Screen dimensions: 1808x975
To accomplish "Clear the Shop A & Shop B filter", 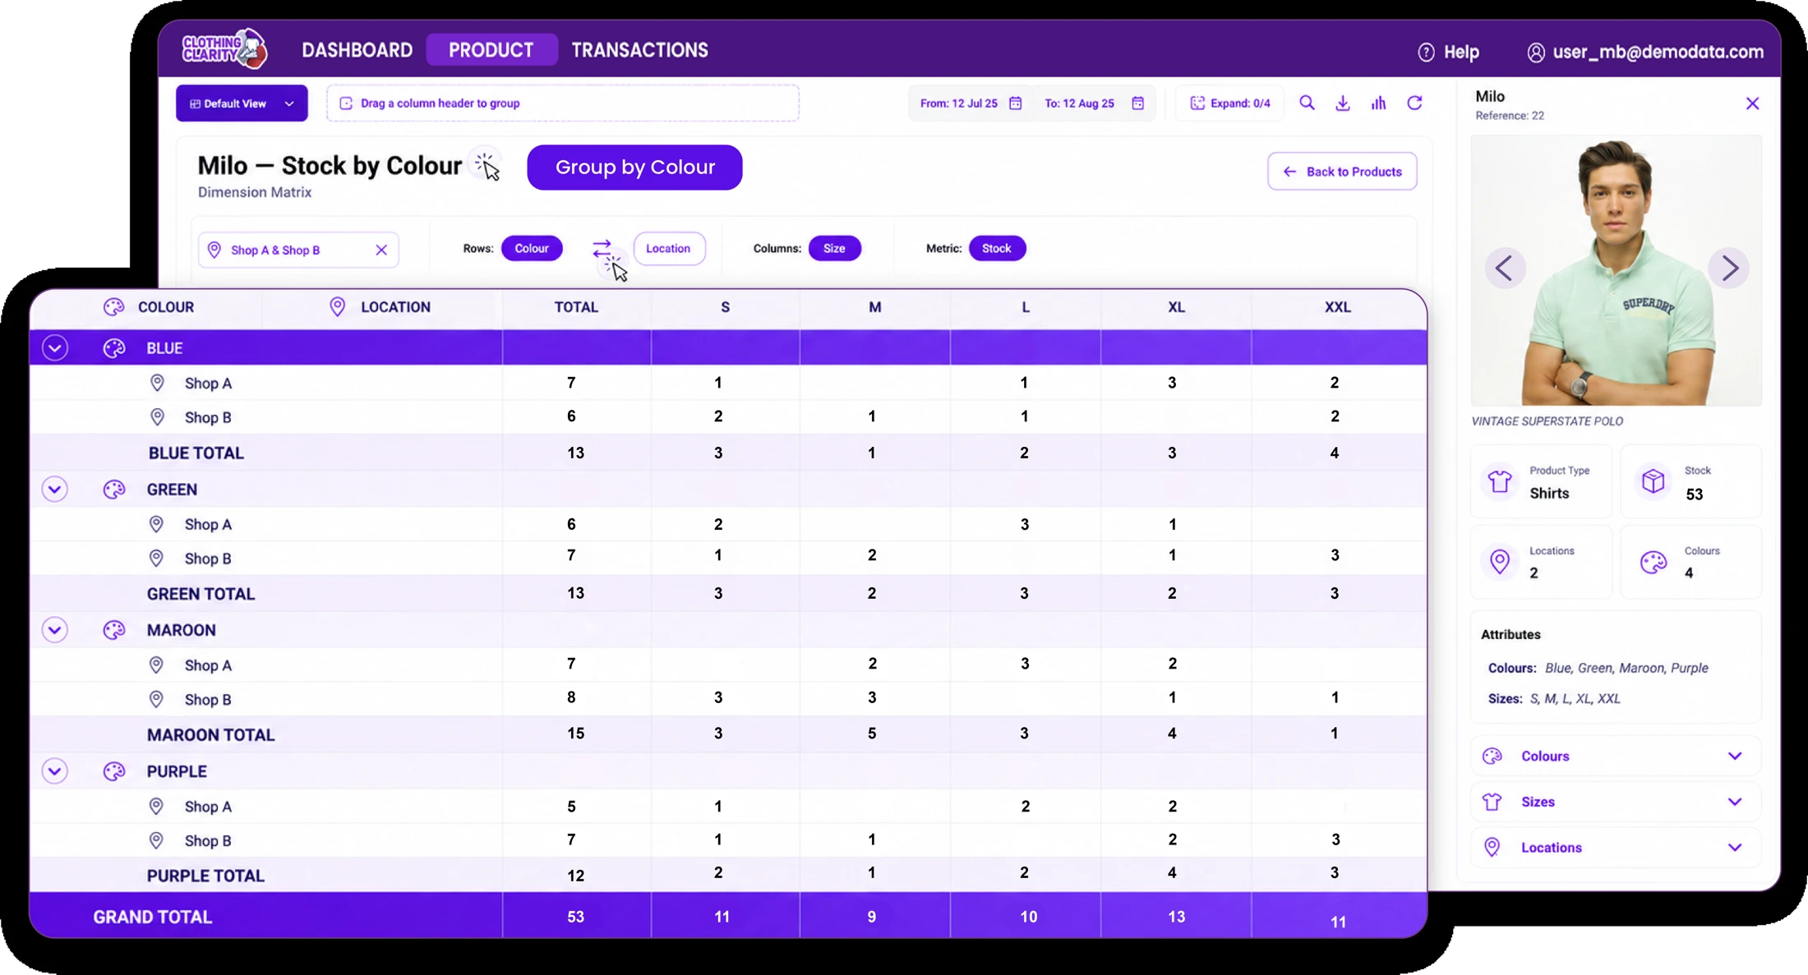I will [x=381, y=250].
